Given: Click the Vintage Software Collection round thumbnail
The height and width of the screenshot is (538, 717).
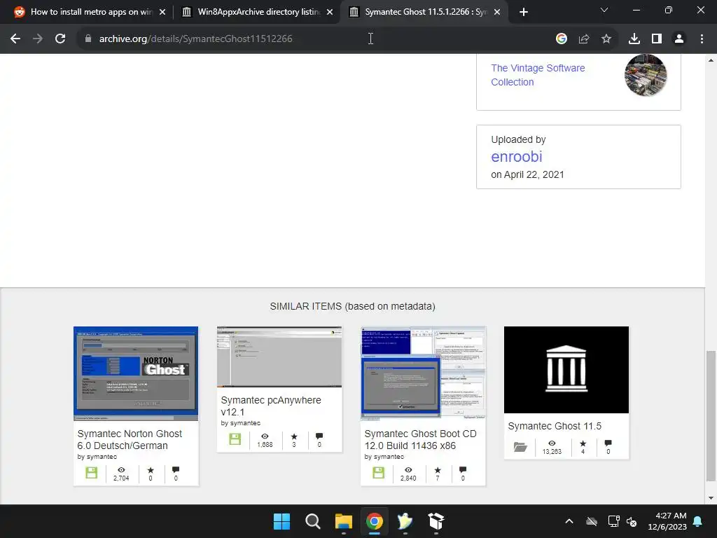Looking at the screenshot, I should (x=646, y=75).
